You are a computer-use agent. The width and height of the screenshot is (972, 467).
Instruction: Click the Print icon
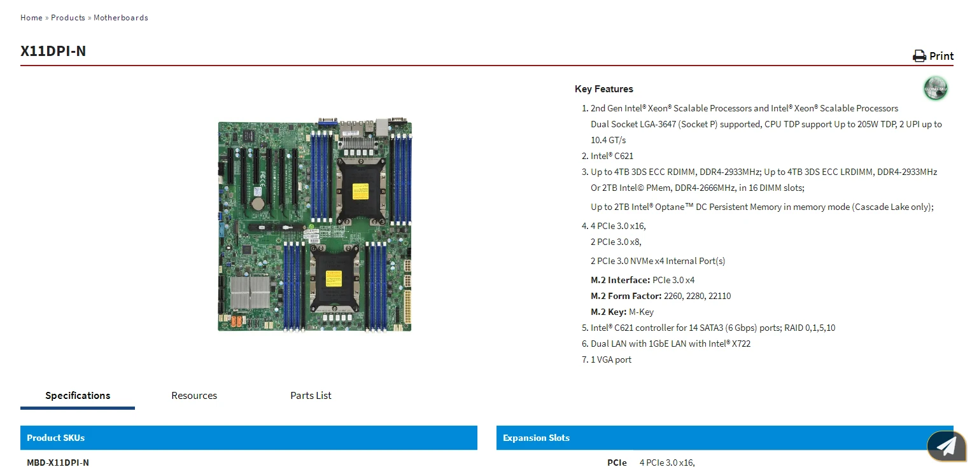919,56
